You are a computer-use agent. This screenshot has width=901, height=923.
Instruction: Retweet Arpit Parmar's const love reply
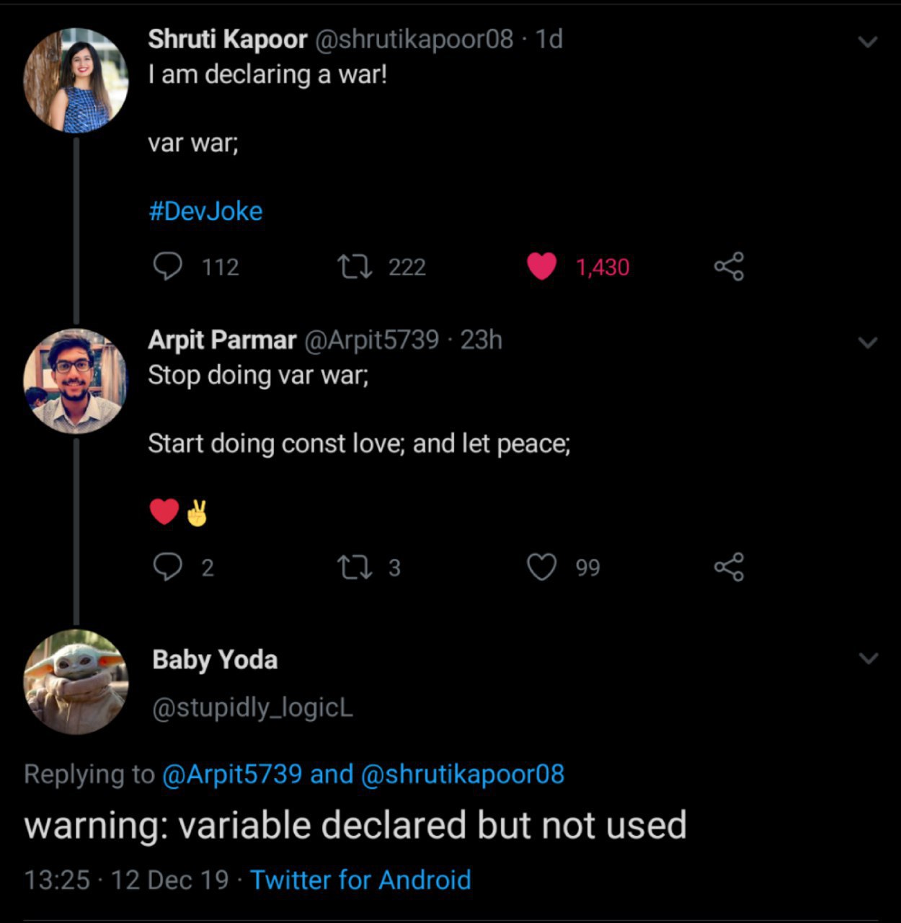355,568
